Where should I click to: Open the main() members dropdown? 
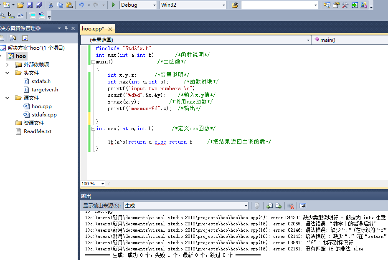coord(350,40)
